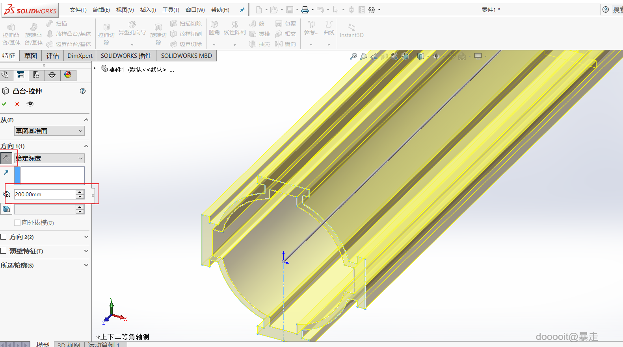Open the 文件(F) menu
This screenshot has width=623, height=347.
tap(78, 10)
